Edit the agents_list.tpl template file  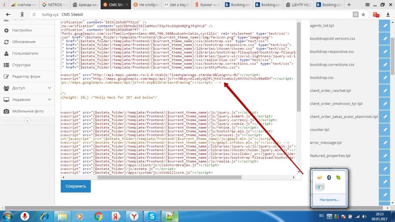click(384, 25)
